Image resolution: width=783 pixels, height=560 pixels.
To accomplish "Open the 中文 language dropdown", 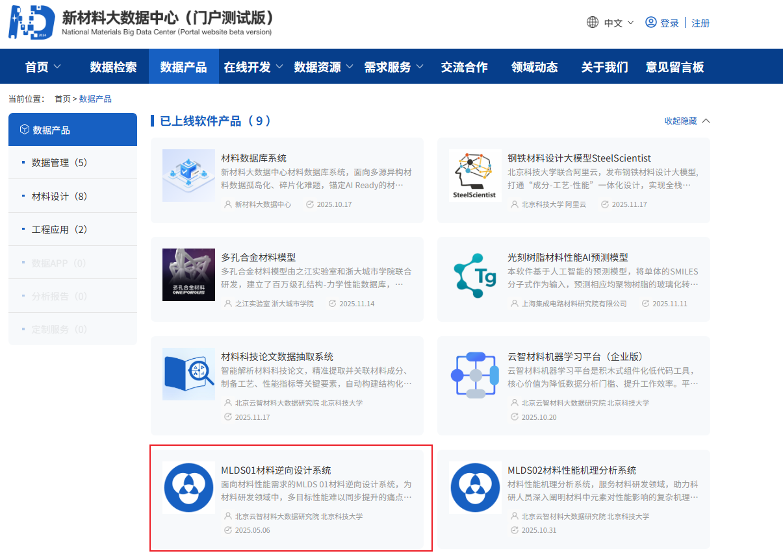I will (619, 23).
